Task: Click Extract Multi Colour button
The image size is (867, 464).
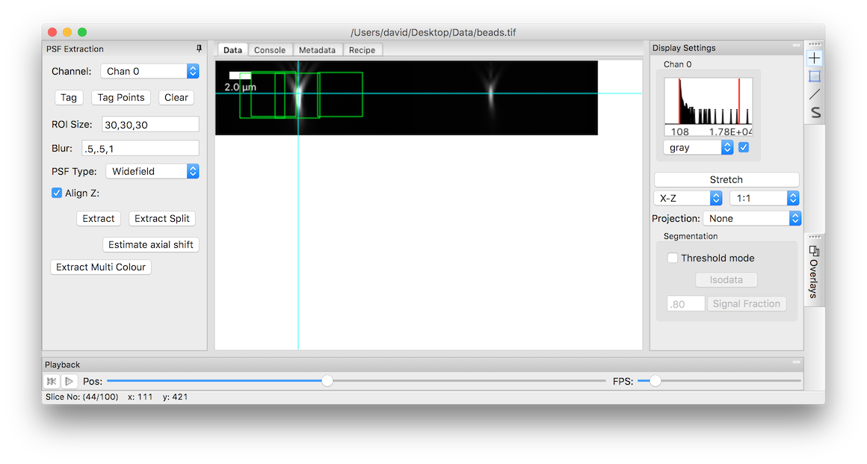Action: 101,267
